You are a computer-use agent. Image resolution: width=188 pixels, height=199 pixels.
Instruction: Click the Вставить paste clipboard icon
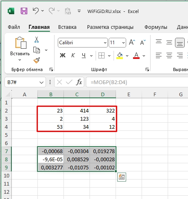(21, 43)
